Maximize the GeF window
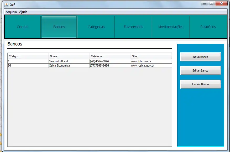230x152 pixels. click(212, 4)
